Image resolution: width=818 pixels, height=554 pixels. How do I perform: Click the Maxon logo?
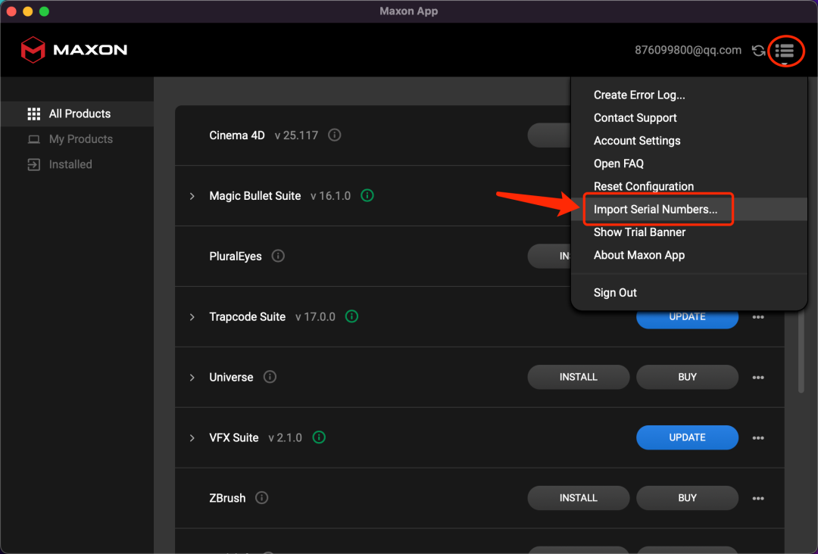[x=74, y=50]
